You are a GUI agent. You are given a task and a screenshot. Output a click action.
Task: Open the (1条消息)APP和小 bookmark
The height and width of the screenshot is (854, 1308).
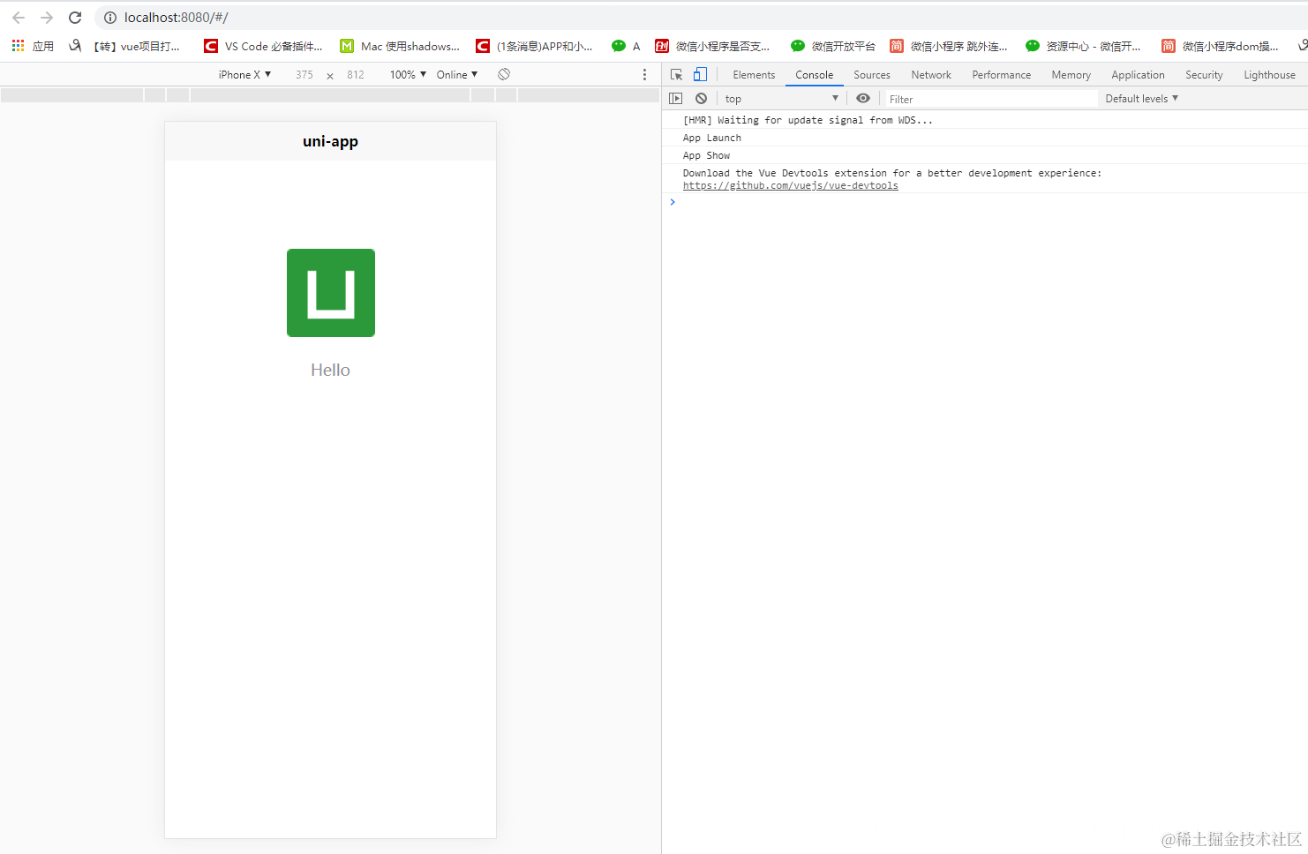click(x=535, y=46)
